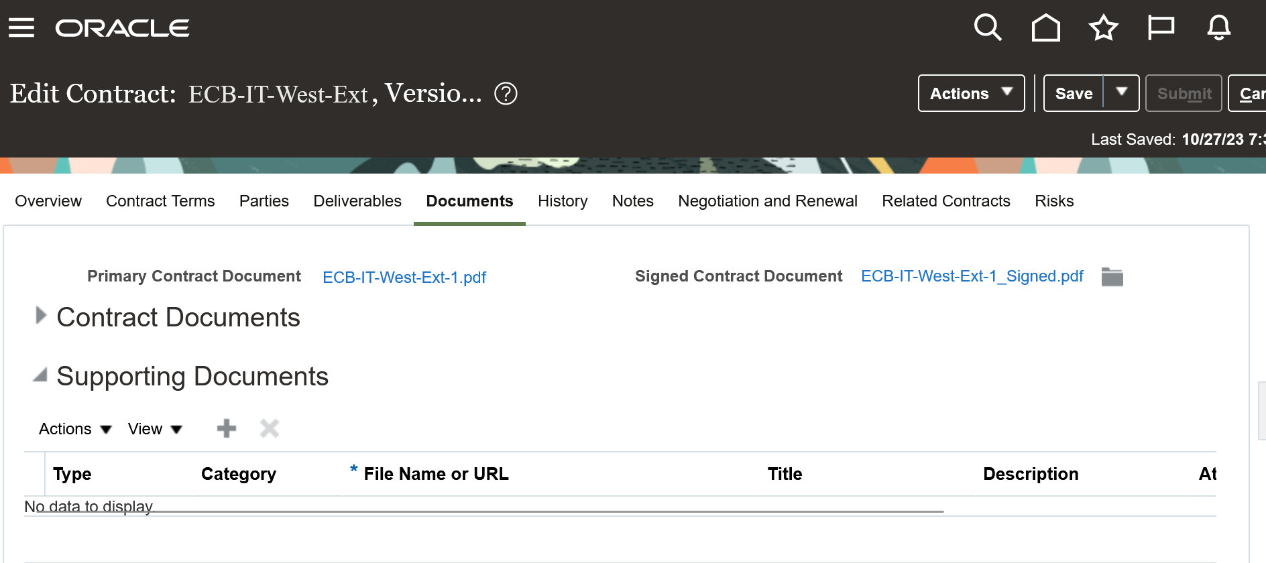Click the search magnifier icon
Image resolution: width=1266 pixels, height=563 pixels.
[x=986, y=27]
